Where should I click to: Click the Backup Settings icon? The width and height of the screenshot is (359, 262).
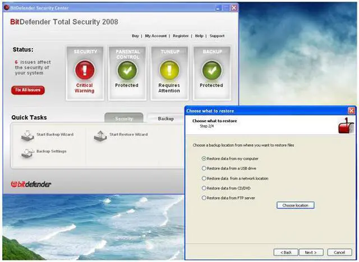pyautogui.click(x=27, y=152)
